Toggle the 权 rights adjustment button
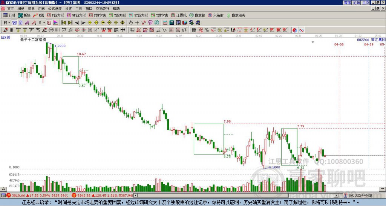The image size is (386, 206). pyautogui.click(x=49, y=23)
